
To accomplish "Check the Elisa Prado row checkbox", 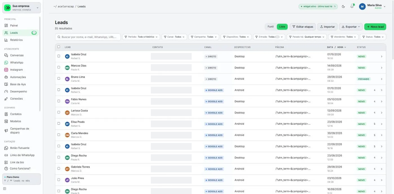I will coord(59,124).
